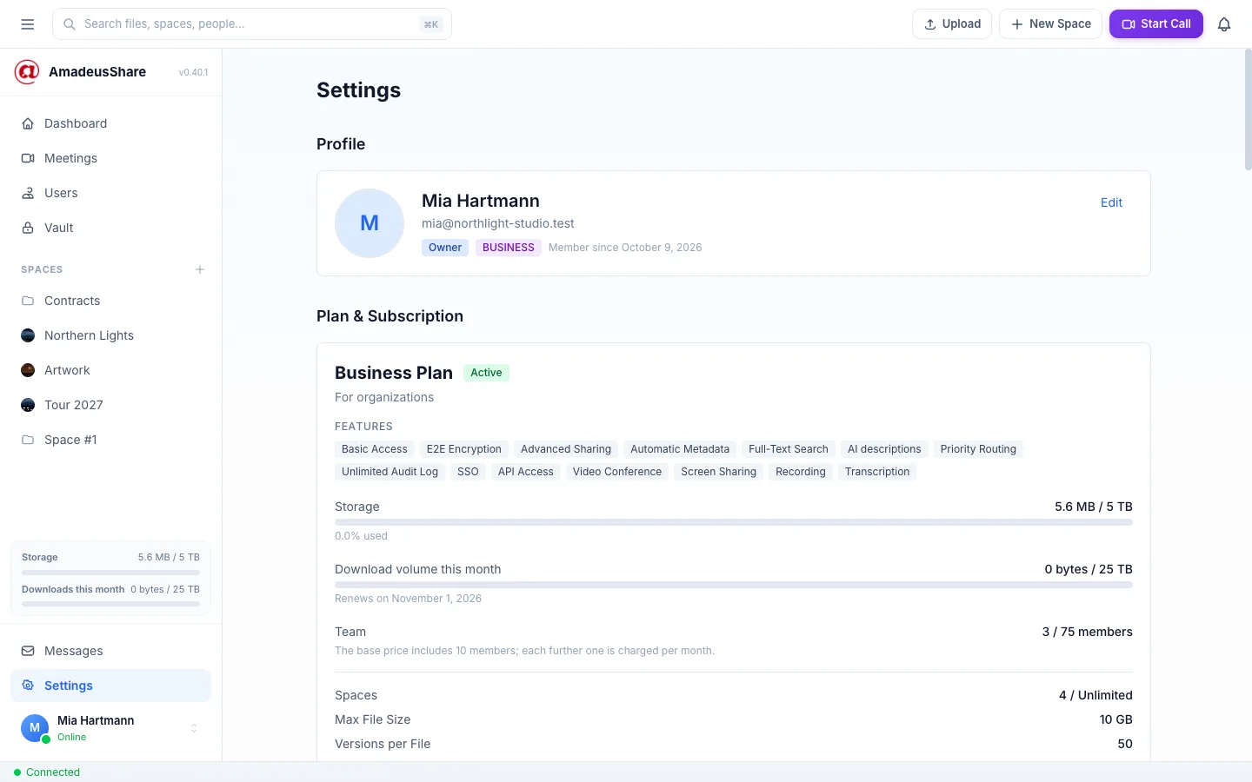Open the Users section
The width and height of the screenshot is (1252, 782).
pyautogui.click(x=110, y=193)
